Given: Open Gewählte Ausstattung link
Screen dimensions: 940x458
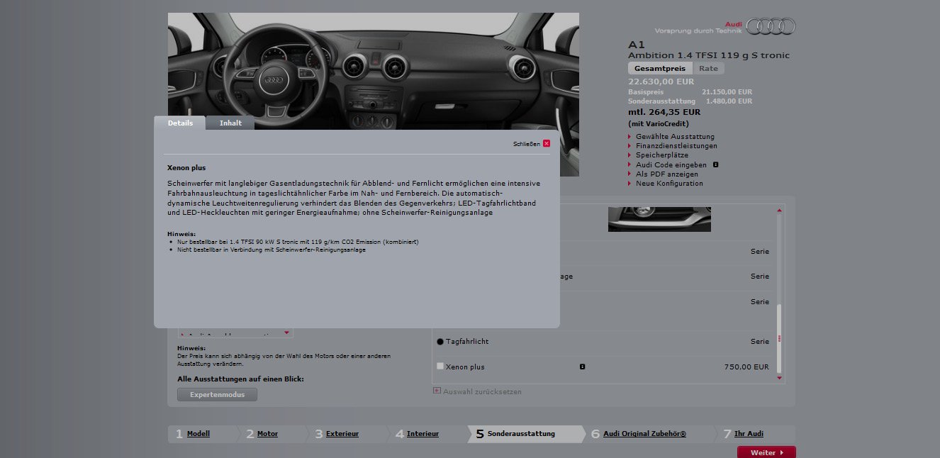Looking at the screenshot, I should [x=675, y=136].
